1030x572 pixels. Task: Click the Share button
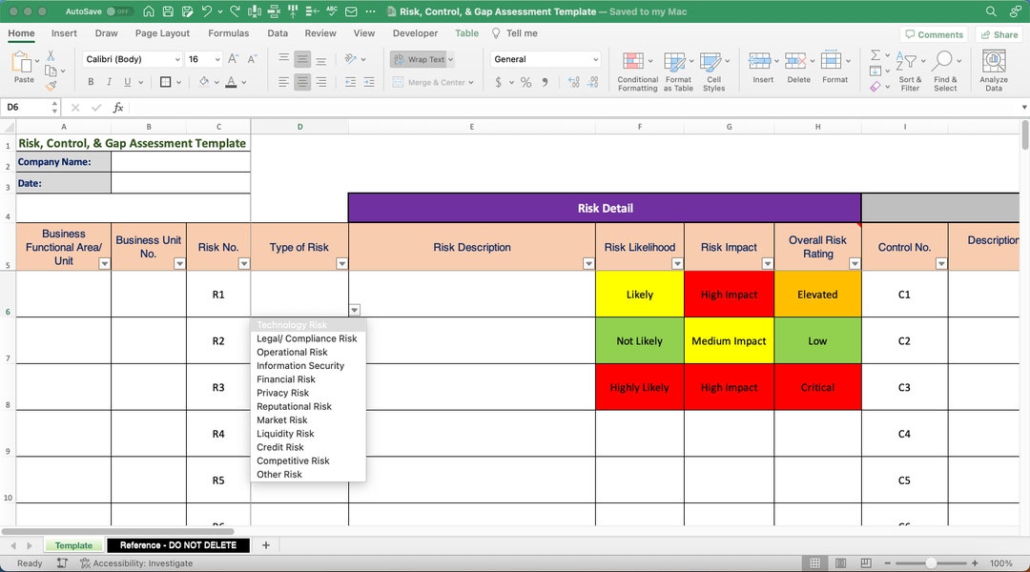click(x=998, y=33)
